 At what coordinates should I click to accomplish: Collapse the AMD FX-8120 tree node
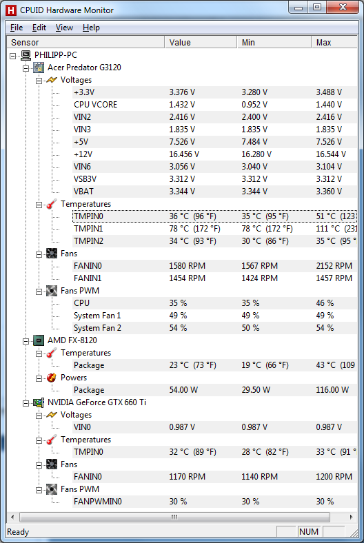26,341
